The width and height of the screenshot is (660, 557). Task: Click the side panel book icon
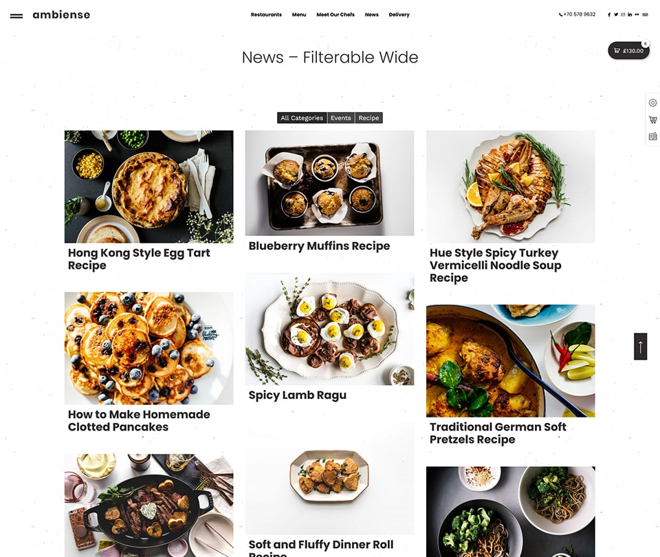(x=653, y=136)
